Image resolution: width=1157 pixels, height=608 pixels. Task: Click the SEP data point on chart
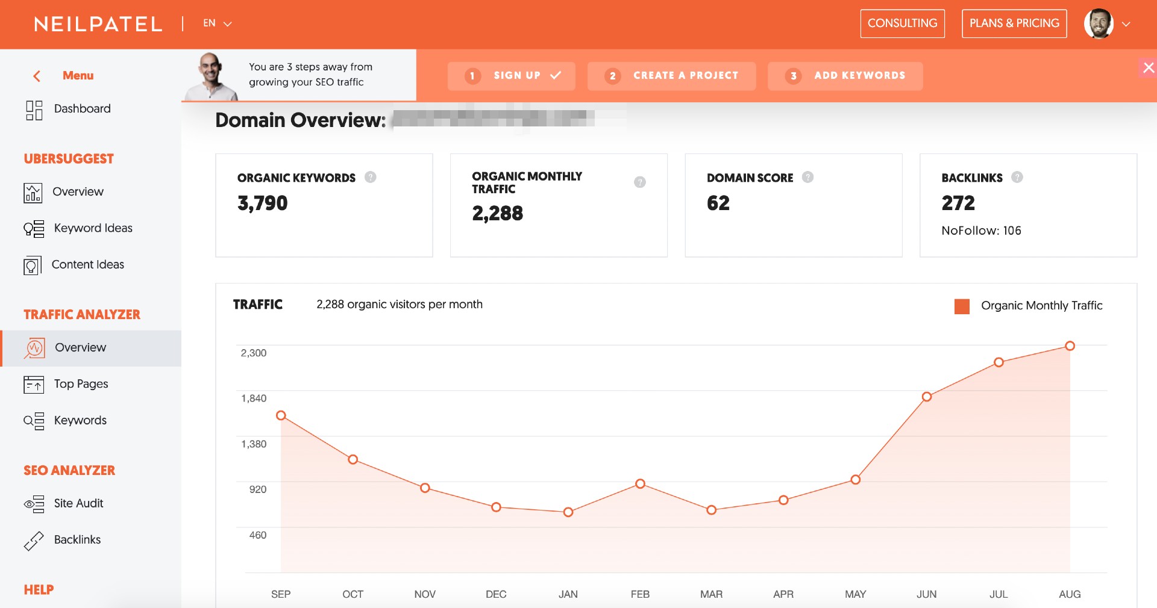pos(281,415)
